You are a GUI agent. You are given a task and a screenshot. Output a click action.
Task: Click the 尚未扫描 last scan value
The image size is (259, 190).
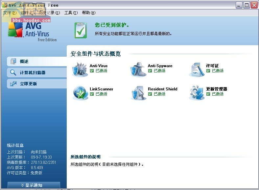[x=39, y=152]
